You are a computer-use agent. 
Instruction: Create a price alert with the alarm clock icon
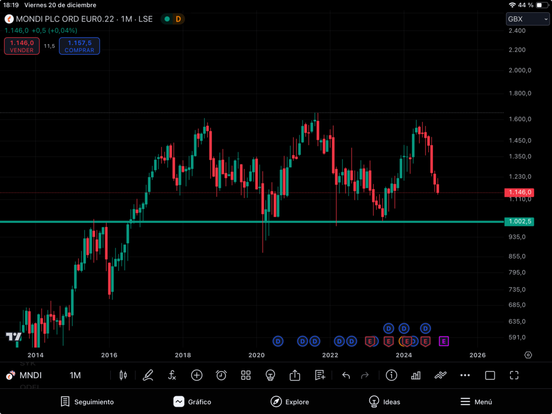[221, 375]
